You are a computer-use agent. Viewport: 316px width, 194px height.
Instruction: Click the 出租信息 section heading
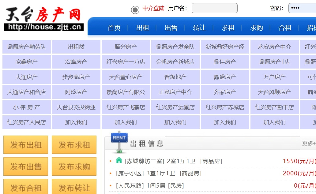147,144
